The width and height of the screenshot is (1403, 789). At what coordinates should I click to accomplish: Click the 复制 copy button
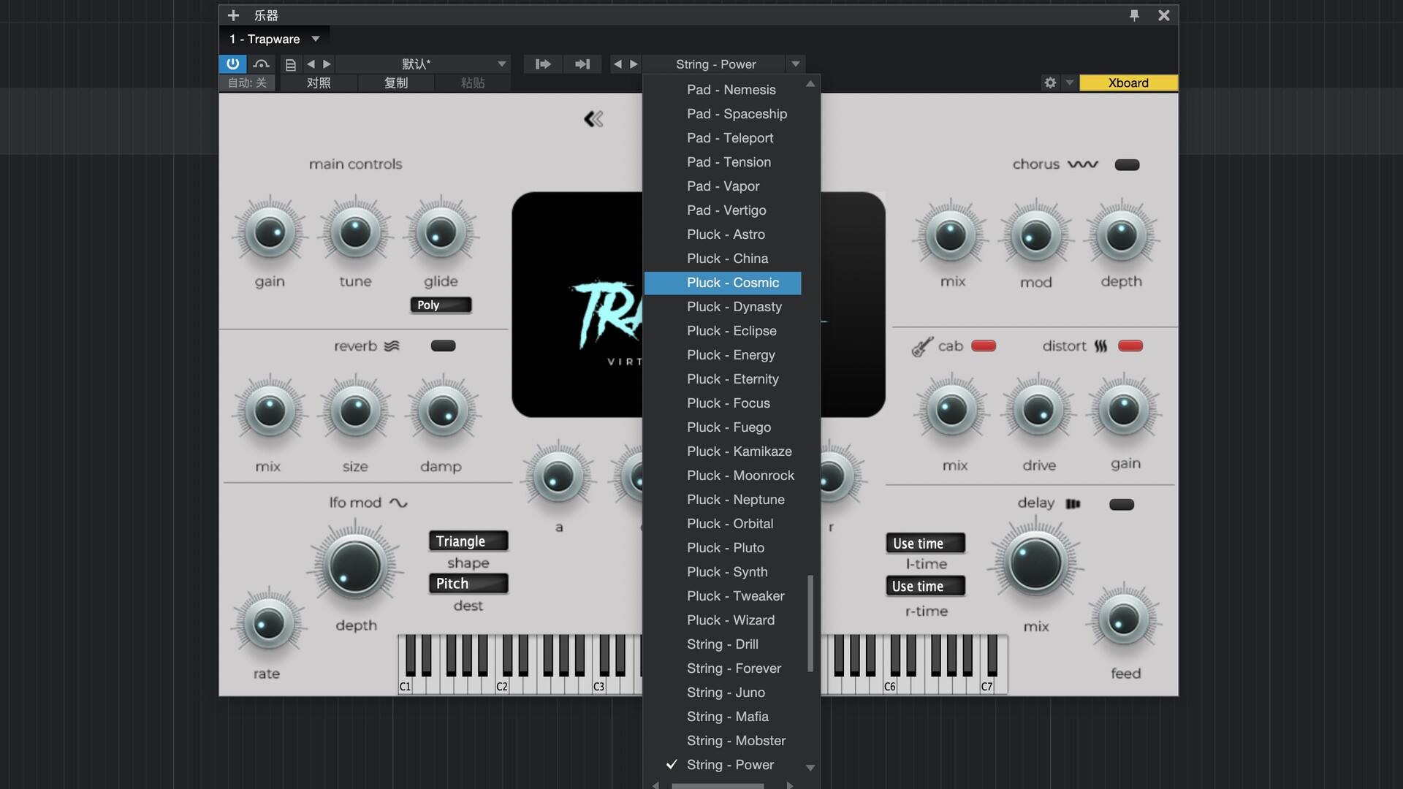pyautogui.click(x=395, y=83)
